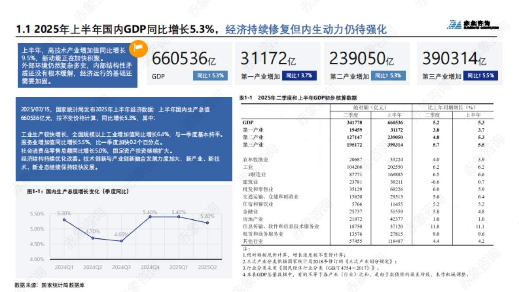
Task: Click the orange flag icon
Action: [138, 48]
